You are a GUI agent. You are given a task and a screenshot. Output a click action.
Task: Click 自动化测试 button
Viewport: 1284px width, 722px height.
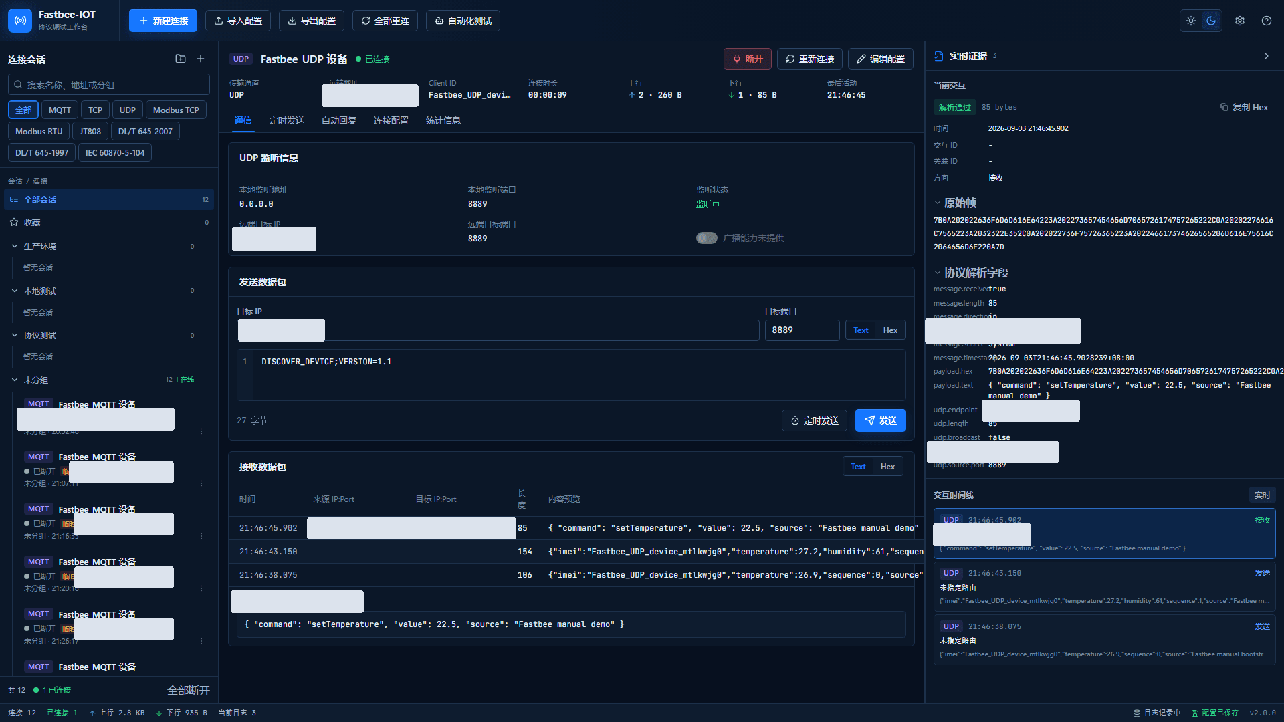point(463,21)
